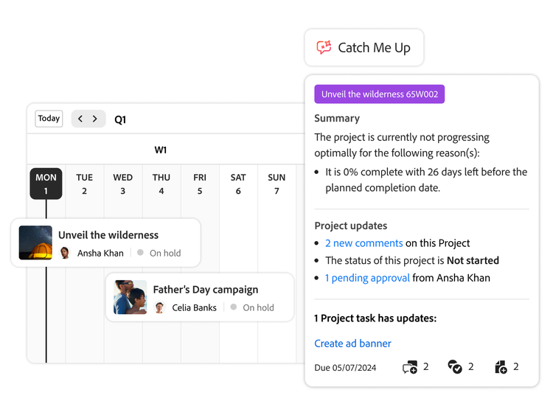
Task: Click On hold status dot for Unveil the wilderness
Action: pos(141,253)
